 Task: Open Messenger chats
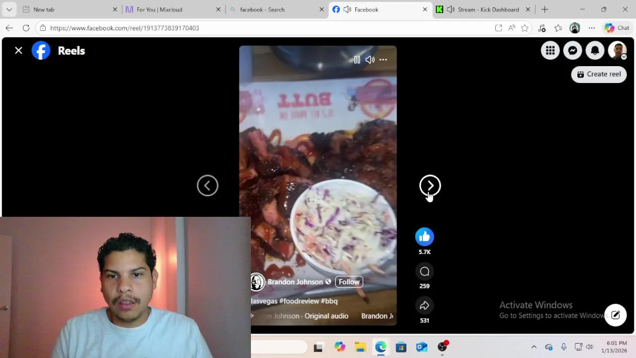pyautogui.click(x=572, y=50)
